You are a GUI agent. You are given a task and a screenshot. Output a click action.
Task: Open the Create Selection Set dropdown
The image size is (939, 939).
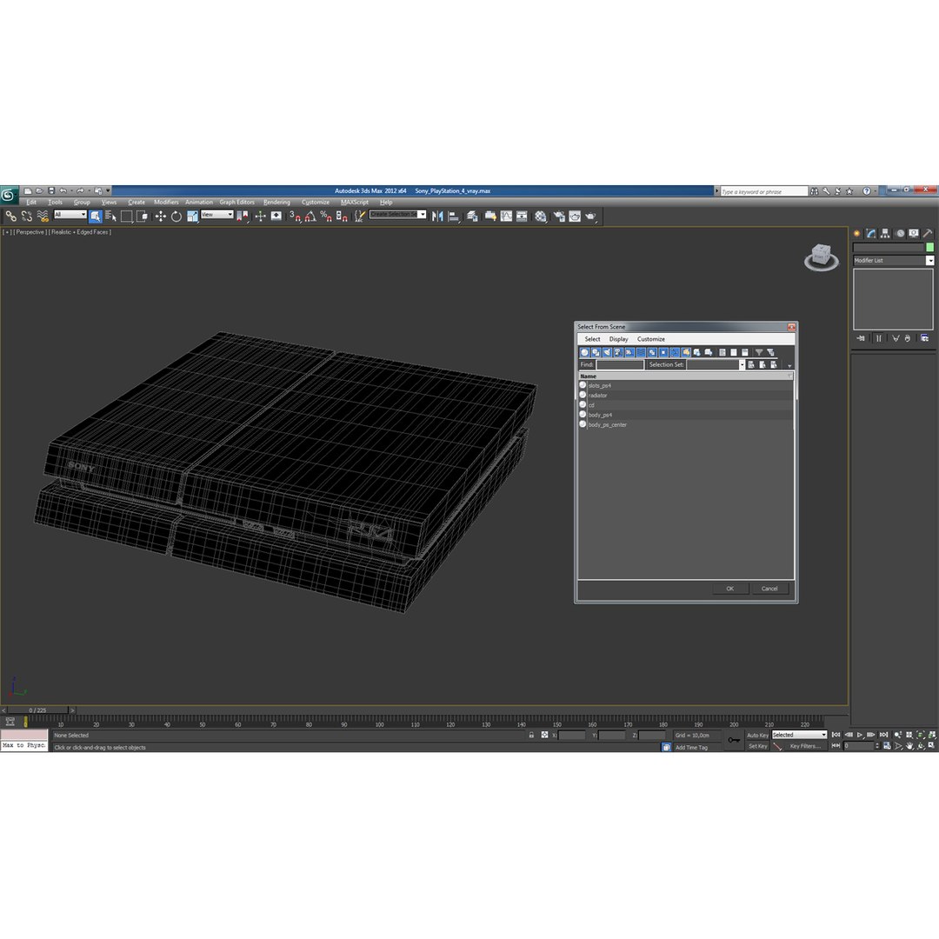[397, 215]
